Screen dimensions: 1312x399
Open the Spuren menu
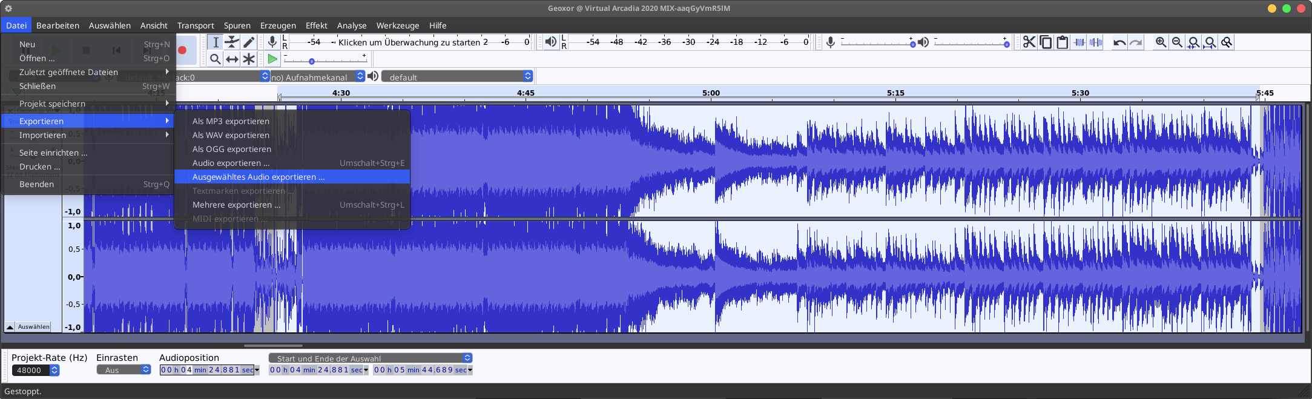[x=237, y=25]
